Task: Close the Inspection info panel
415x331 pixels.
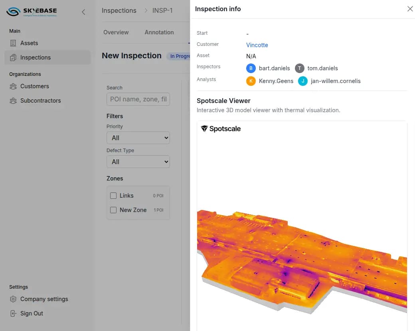Action: [410, 9]
